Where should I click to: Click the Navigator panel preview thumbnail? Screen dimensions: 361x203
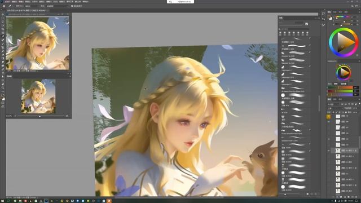(x=38, y=96)
